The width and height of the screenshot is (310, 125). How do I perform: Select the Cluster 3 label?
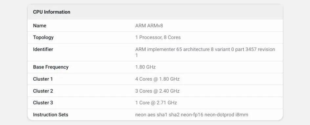click(x=43, y=102)
